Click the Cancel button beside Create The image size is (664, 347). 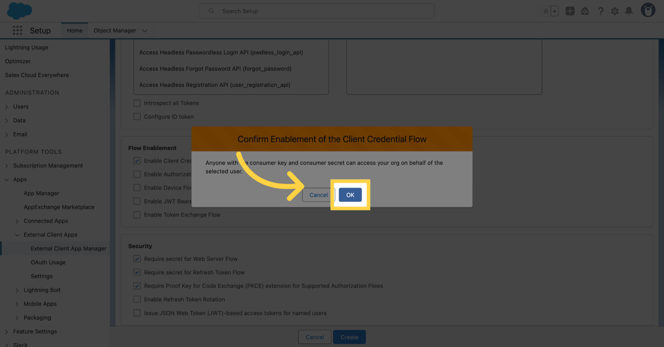315,337
